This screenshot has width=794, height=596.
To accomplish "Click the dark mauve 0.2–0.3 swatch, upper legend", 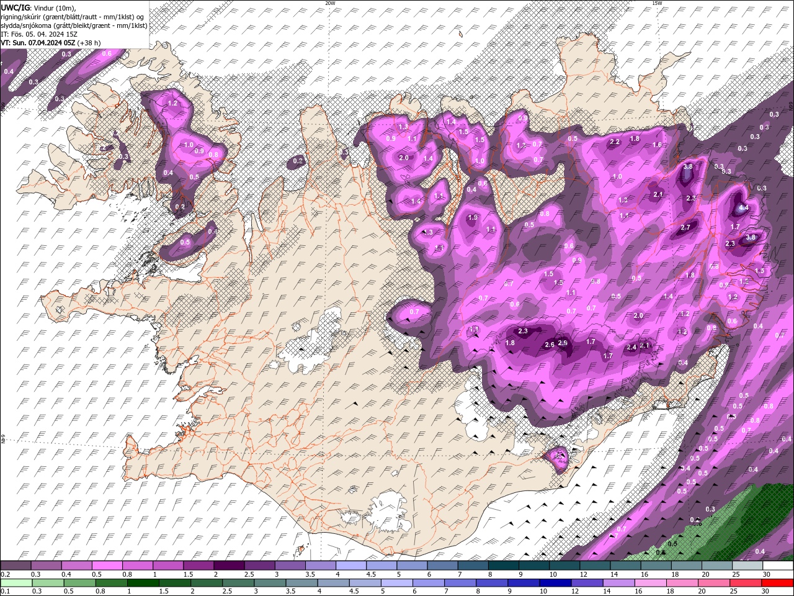I will [16, 566].
